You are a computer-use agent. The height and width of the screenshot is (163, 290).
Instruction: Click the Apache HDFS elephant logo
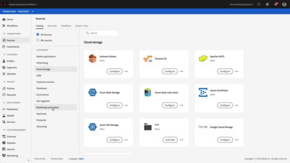tap(203, 58)
